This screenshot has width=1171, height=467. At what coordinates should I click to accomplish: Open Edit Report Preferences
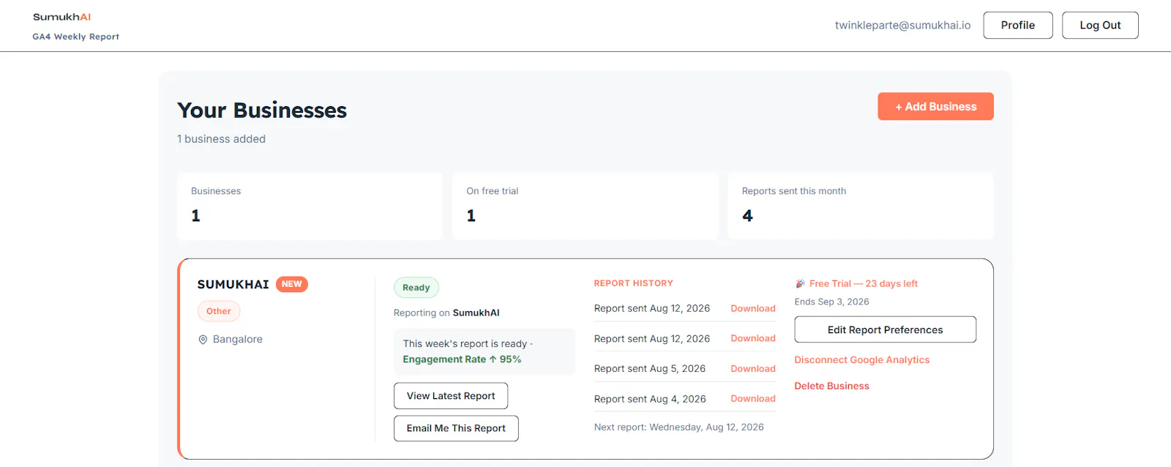pyautogui.click(x=885, y=329)
